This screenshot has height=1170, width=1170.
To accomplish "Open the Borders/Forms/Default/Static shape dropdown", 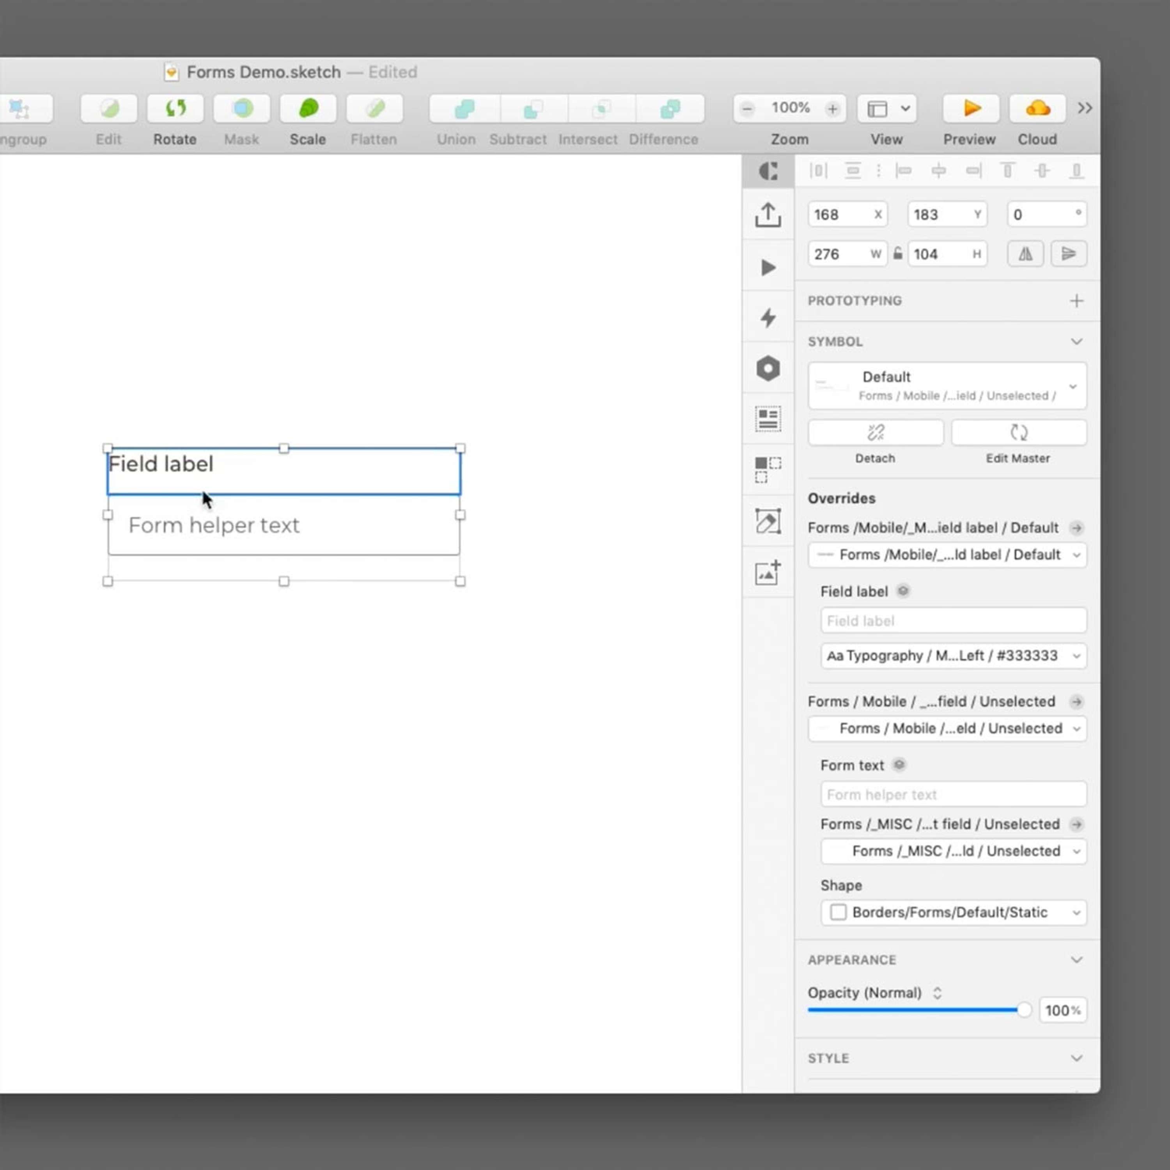I will coord(954,913).
